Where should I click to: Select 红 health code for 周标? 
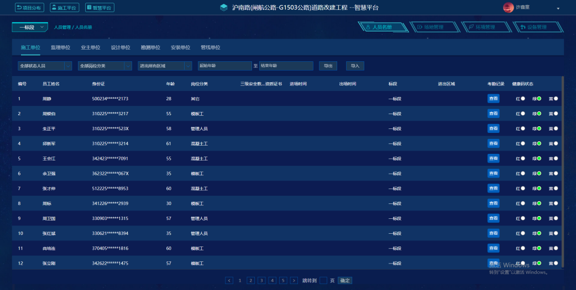[523, 203]
